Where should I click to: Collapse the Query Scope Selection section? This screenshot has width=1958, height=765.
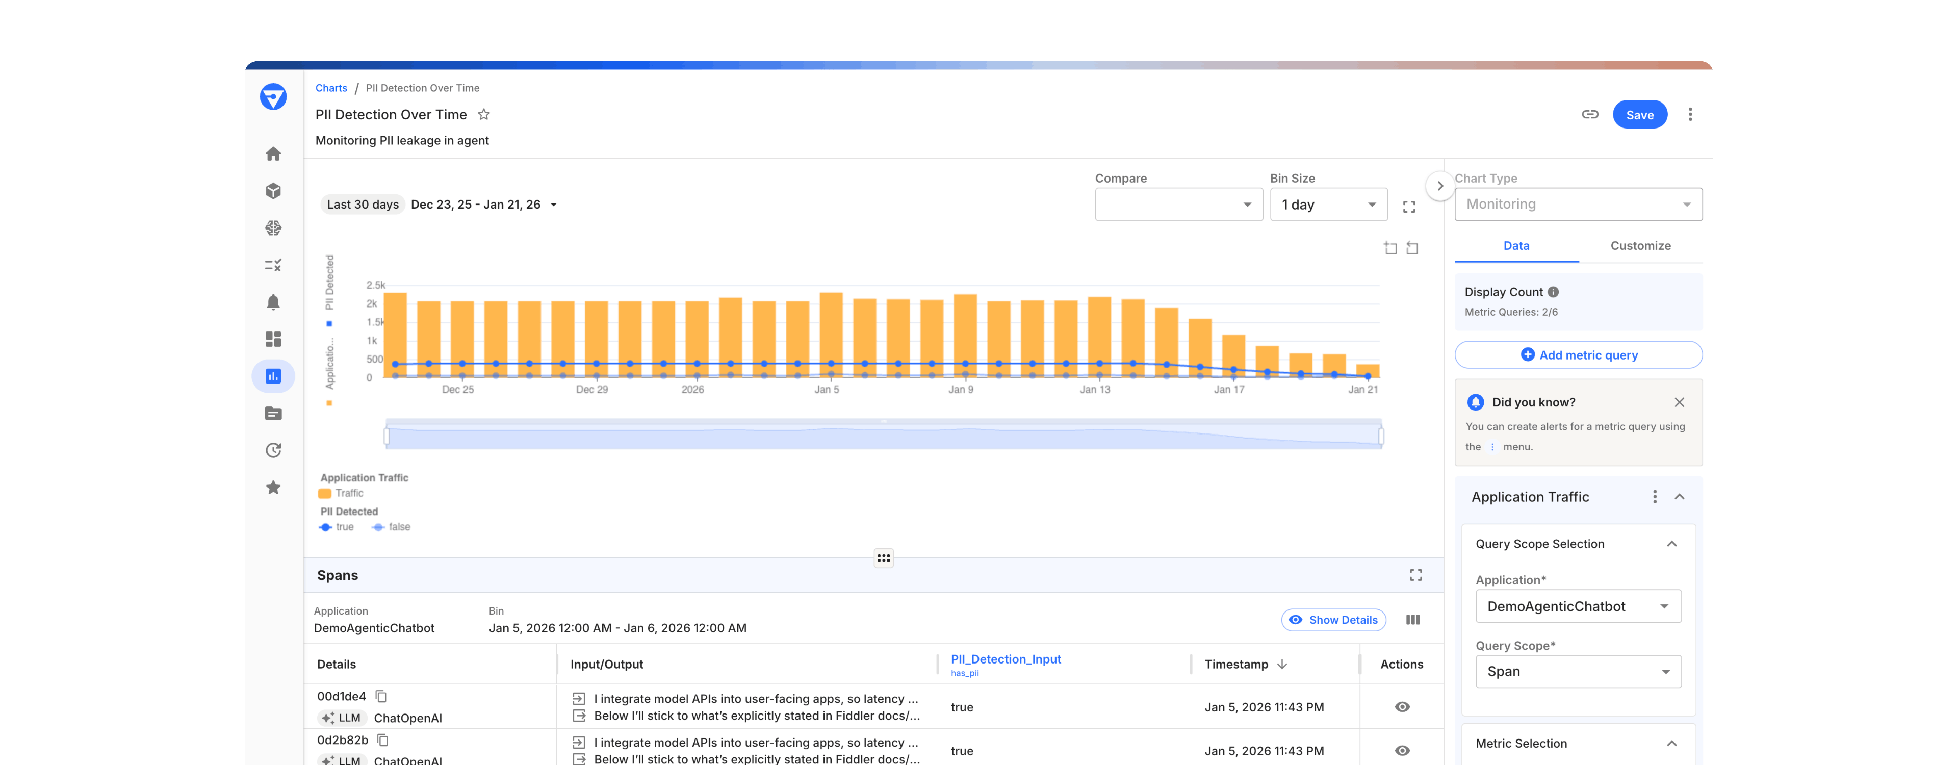[x=1671, y=544]
